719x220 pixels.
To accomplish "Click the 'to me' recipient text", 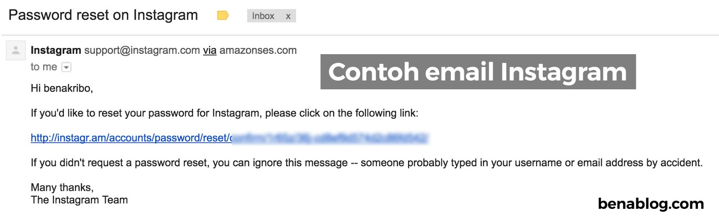I will coord(44,67).
